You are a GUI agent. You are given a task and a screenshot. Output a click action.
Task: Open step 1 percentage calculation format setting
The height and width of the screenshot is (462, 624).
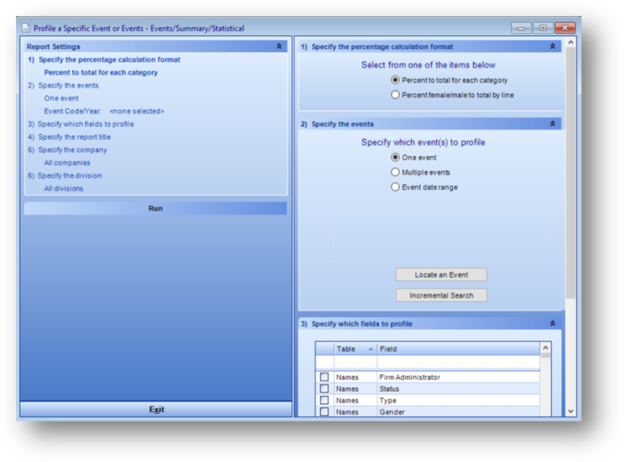tap(104, 60)
